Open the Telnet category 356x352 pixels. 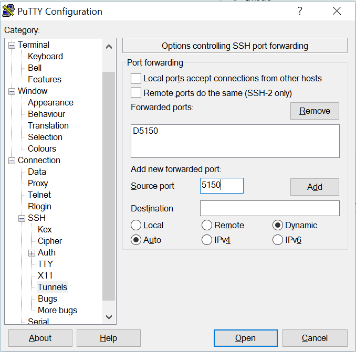click(x=39, y=195)
